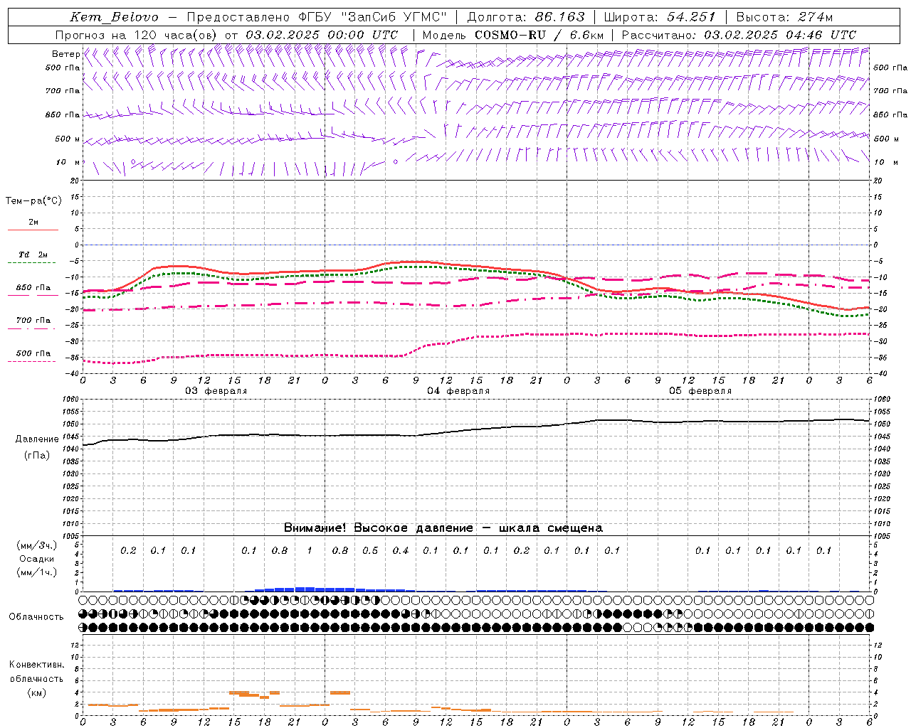Select the Прогноз на 120 часа(ов) text

(x=137, y=35)
